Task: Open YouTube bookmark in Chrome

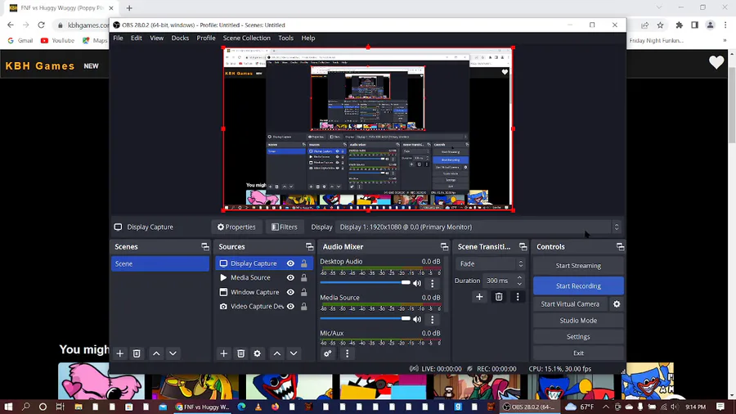Action: pos(58,41)
